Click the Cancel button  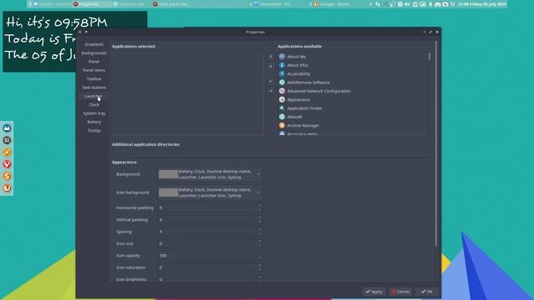(x=400, y=292)
